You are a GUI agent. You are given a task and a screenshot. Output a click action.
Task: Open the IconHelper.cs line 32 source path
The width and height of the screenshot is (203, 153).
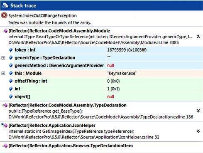click(84, 137)
